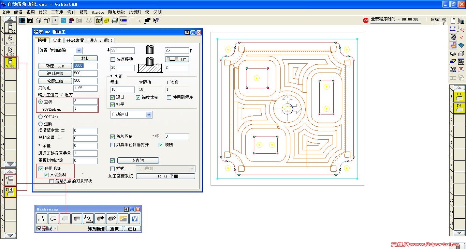Screen dimensions: 466x249
Task: Select the 12.00 end mill tool tile
Action: (10, 28)
